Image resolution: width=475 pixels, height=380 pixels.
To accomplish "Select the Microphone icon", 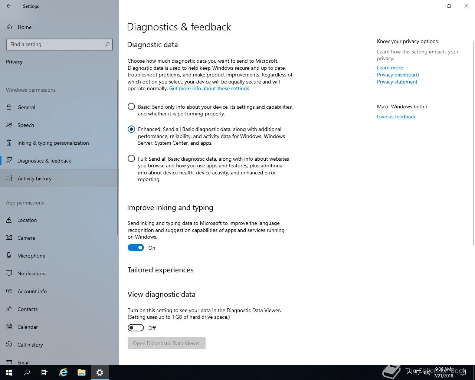I will tap(9, 256).
